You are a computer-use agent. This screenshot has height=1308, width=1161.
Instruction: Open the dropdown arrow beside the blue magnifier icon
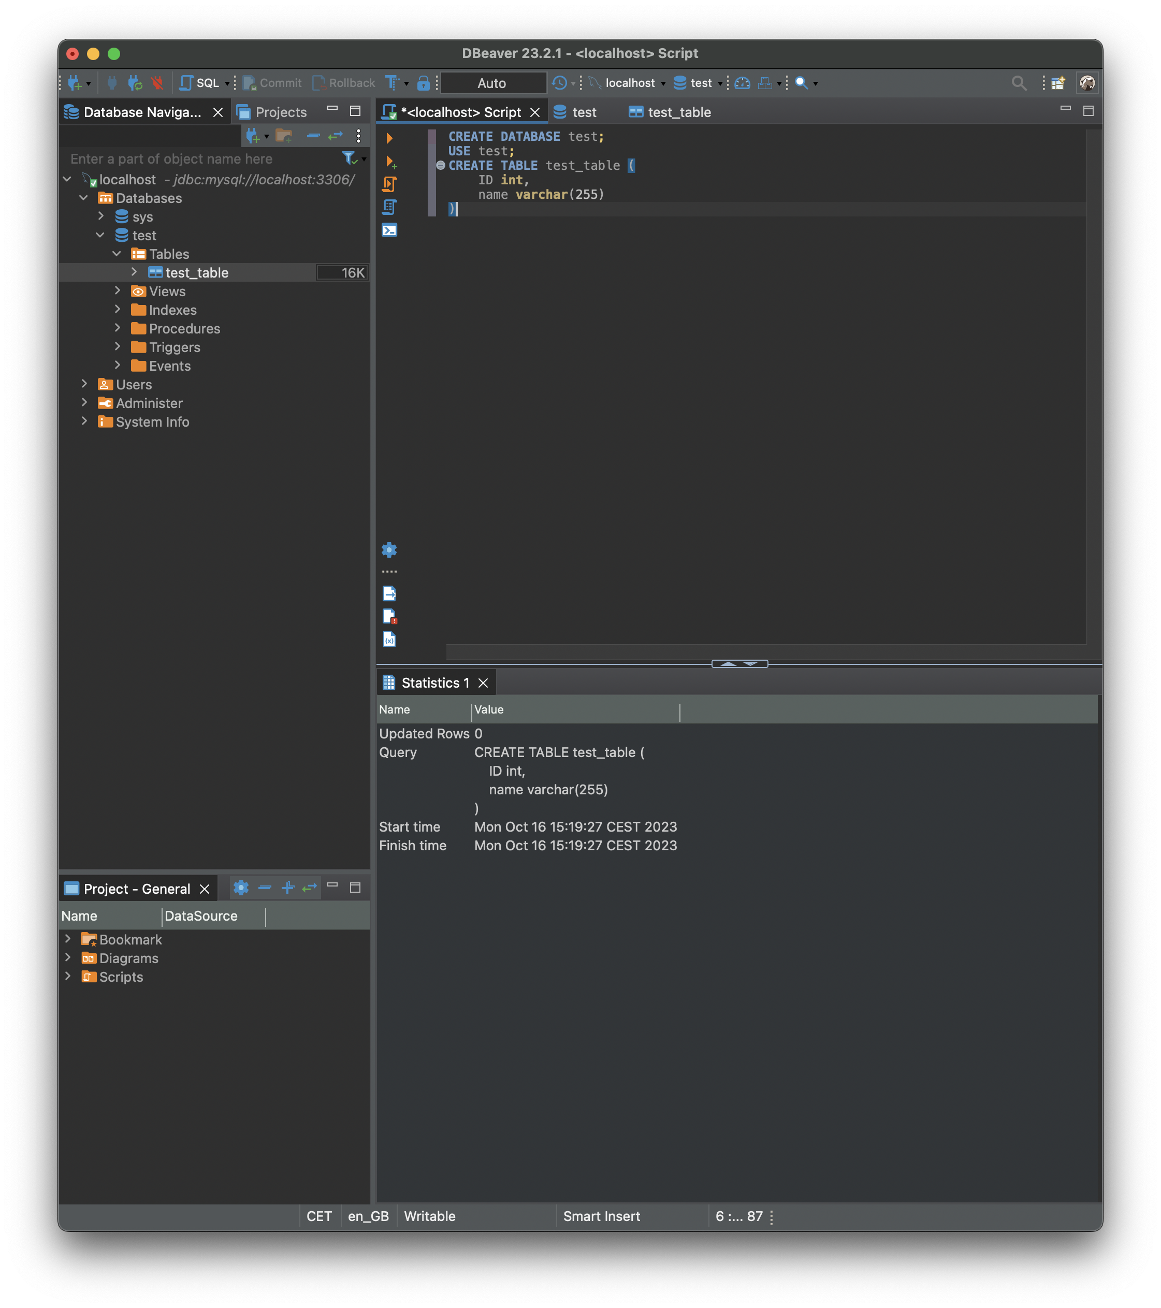click(x=816, y=84)
